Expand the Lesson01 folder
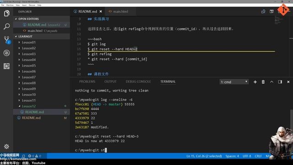 [42, 43]
